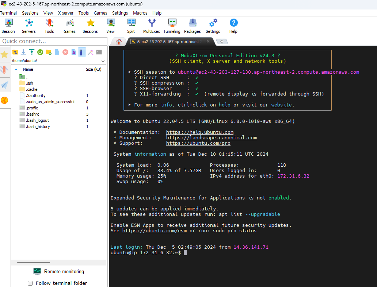Open the landscape.canonical.com link
This screenshot has height=287, width=377.
pos(212,138)
